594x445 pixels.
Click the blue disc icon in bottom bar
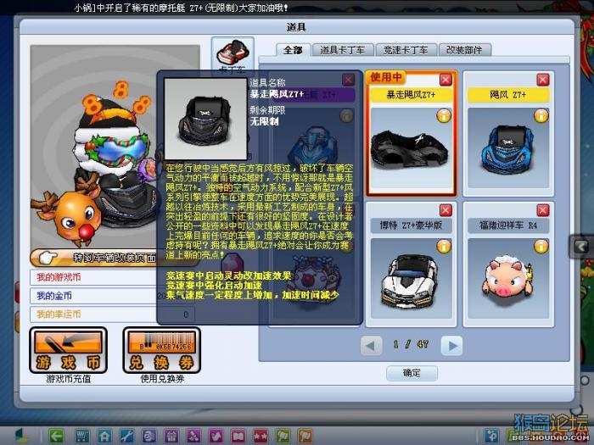pyautogui.click(x=148, y=436)
